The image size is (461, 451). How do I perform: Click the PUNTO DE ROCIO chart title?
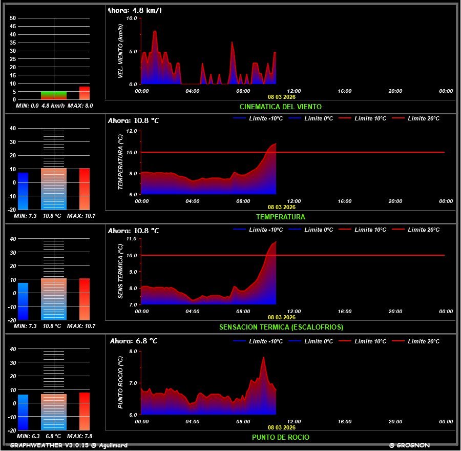pos(280,437)
